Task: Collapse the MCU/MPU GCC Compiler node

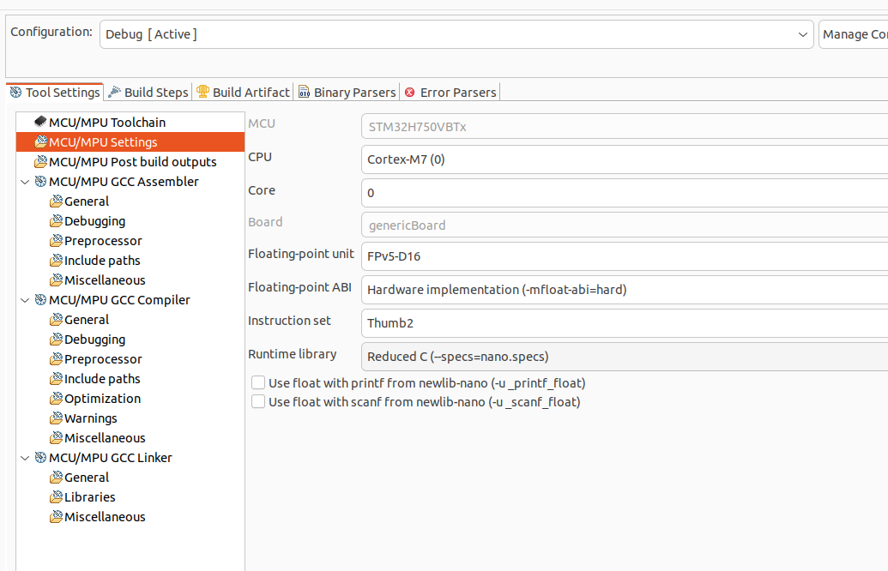Action: tap(26, 300)
